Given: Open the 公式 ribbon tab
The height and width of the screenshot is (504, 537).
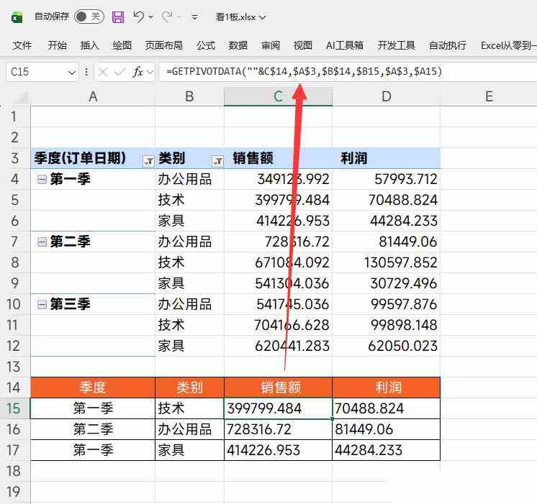Looking at the screenshot, I should [x=206, y=45].
